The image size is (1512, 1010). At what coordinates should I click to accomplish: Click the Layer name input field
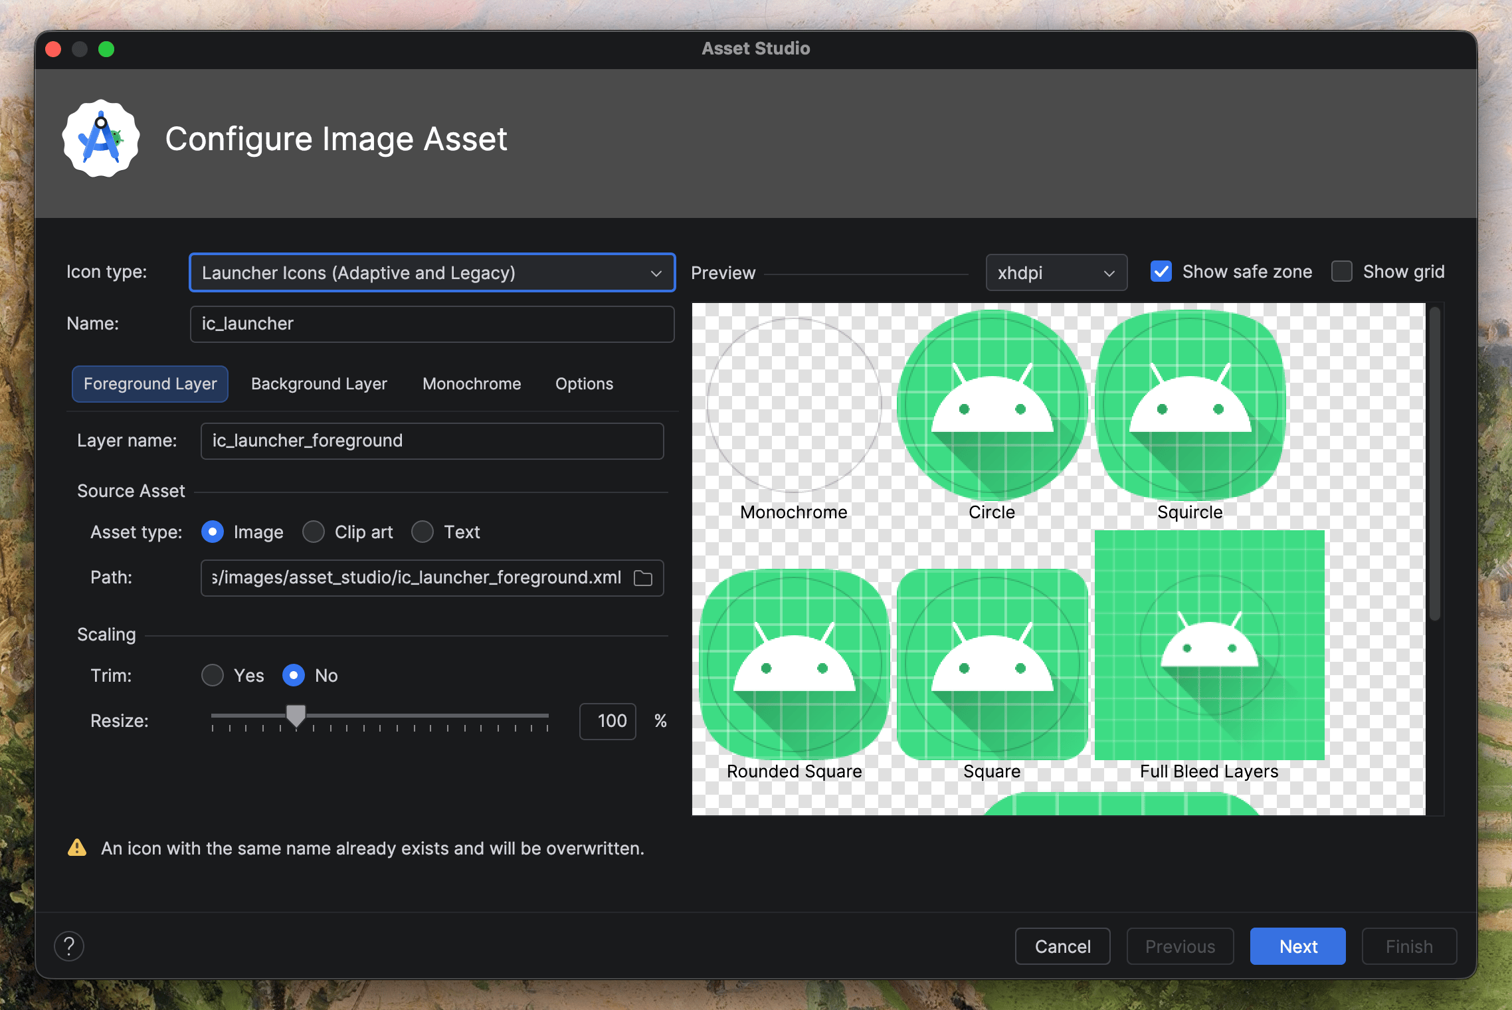[432, 441]
